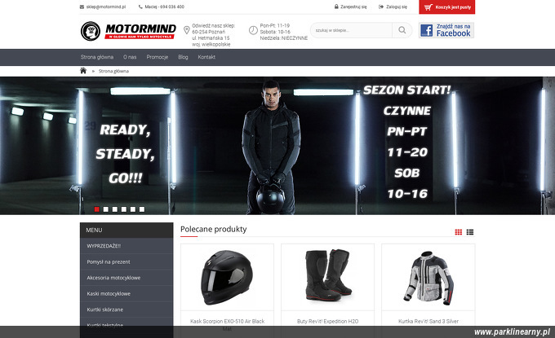555x338 pixels.
Task: Click the store search input field
Action: click(x=351, y=30)
